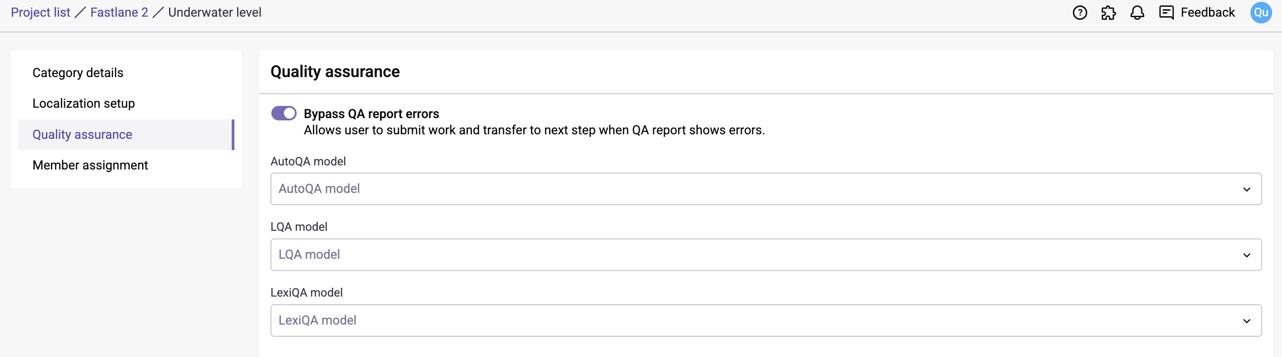Viewport: 1282px width, 357px height.
Task: Open the help question mark icon
Action: coord(1080,13)
